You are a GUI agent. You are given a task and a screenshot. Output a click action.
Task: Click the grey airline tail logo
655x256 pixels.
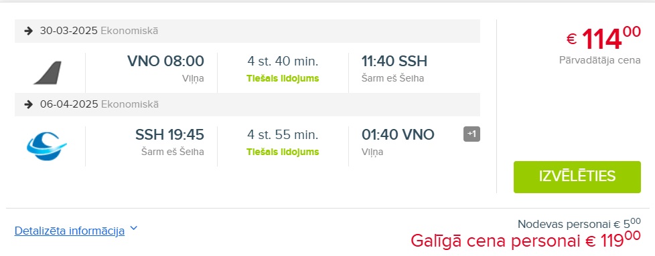point(48,73)
